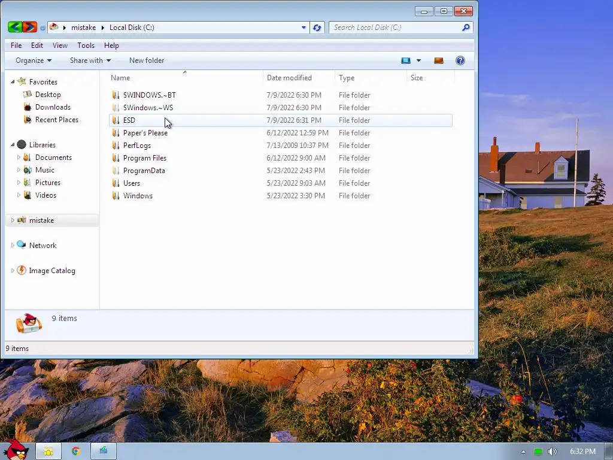613x460 pixels.
Task: Open the recent pages dropdown arrow
Action: tap(43, 28)
